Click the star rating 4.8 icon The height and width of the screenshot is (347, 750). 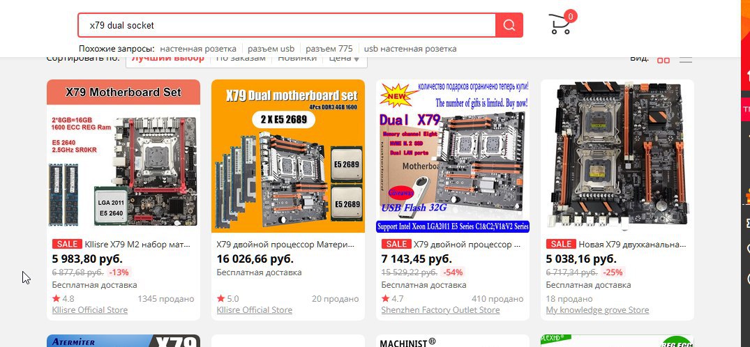[x=56, y=299]
